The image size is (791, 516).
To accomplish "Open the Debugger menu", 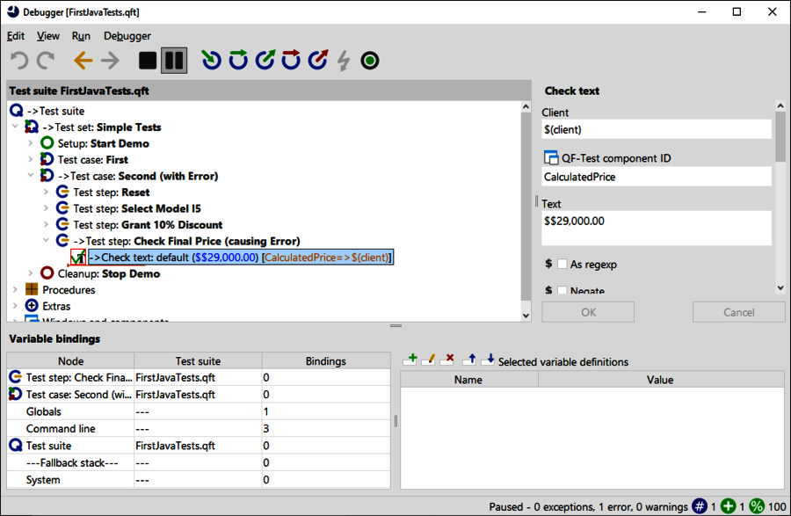I will [x=127, y=36].
